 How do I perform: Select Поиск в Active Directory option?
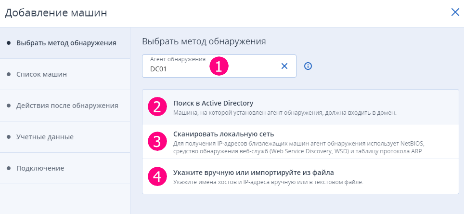[x=300, y=107]
